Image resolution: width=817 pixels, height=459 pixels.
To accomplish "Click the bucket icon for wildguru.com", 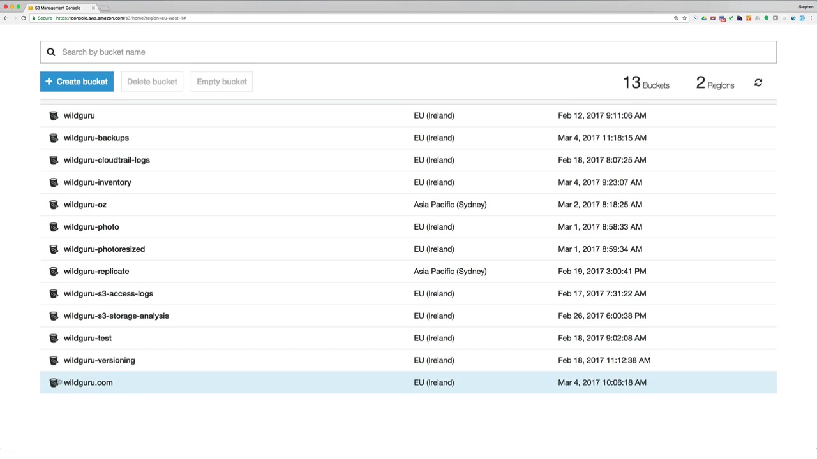I will [54, 382].
